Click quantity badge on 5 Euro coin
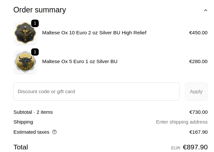 click(35, 52)
